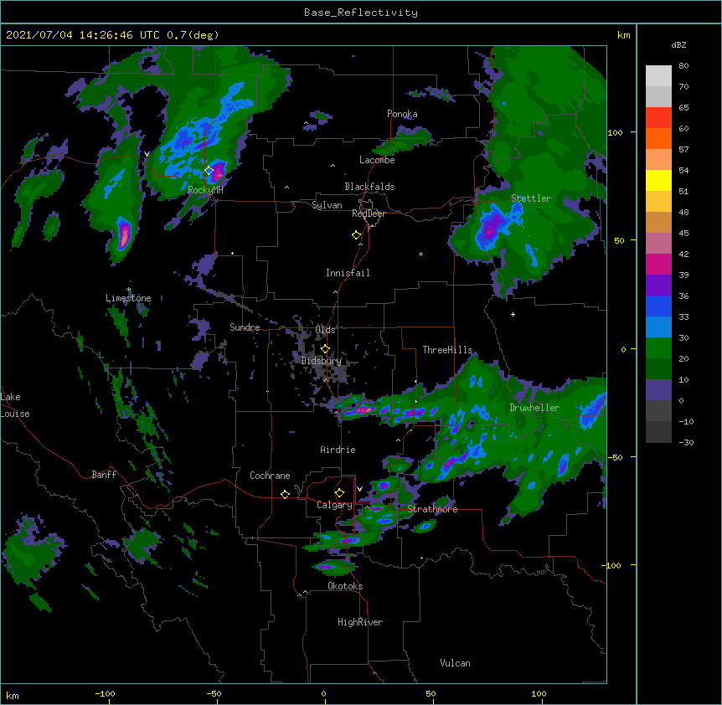Click the 80 value on dBZ legend
722x705 pixels.
point(683,66)
